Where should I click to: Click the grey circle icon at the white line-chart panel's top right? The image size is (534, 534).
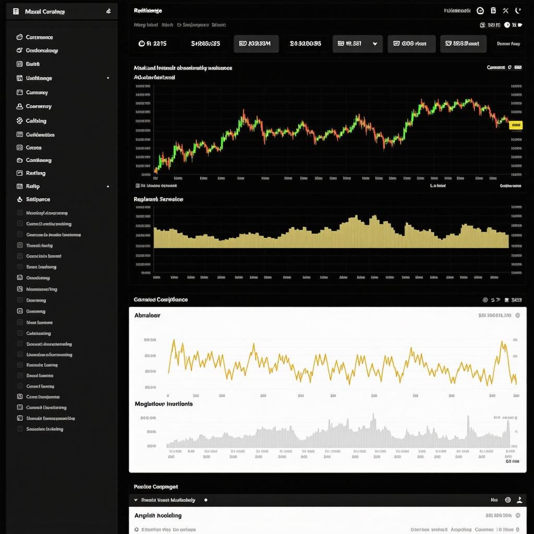coord(518,315)
